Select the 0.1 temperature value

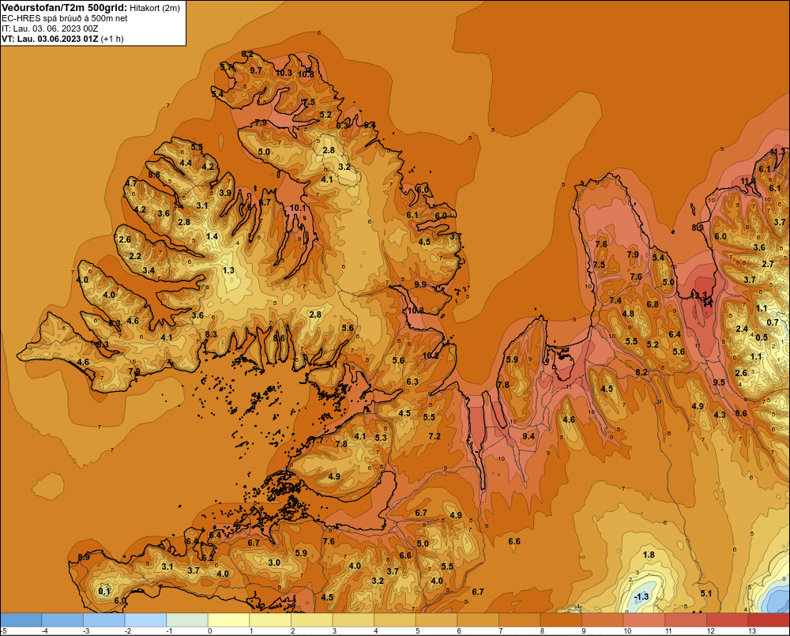point(103,591)
